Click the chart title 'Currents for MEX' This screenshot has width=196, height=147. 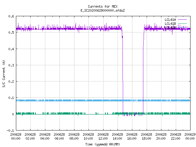pyautogui.click(x=103, y=6)
